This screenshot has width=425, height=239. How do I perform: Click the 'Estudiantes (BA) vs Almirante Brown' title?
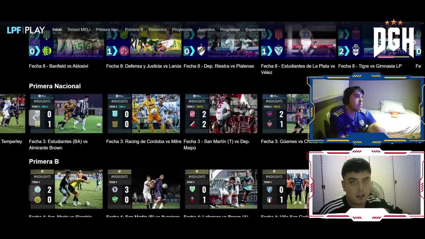58,145
